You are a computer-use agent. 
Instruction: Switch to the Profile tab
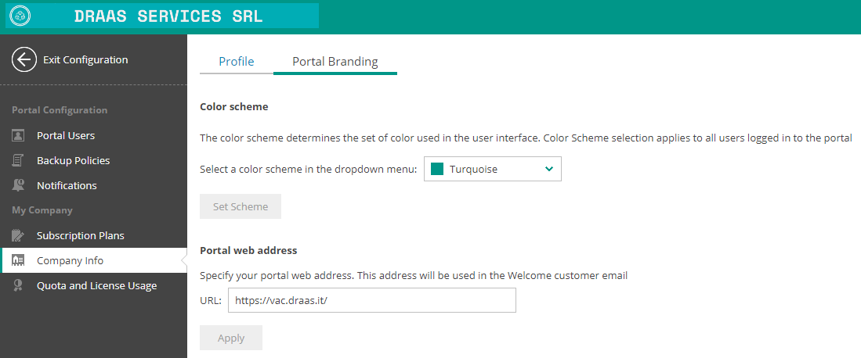click(x=236, y=62)
